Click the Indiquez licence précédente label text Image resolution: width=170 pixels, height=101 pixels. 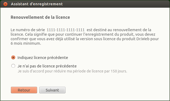coord(43,58)
